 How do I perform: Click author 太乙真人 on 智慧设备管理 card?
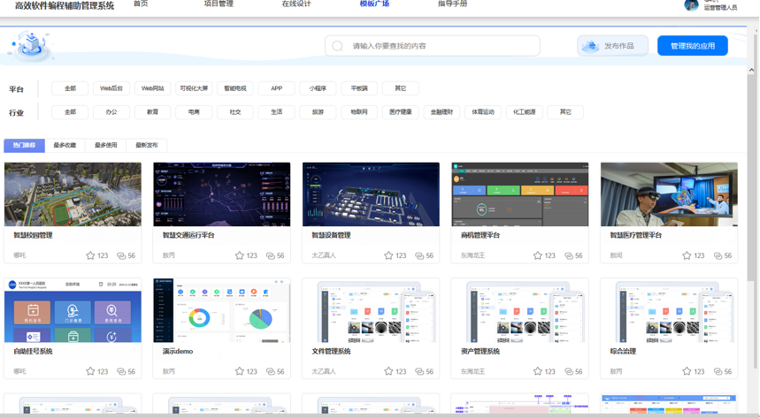click(324, 255)
